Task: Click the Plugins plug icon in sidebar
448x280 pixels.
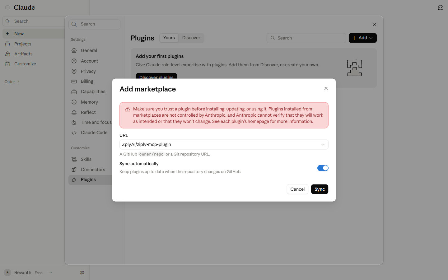Action: click(x=74, y=180)
